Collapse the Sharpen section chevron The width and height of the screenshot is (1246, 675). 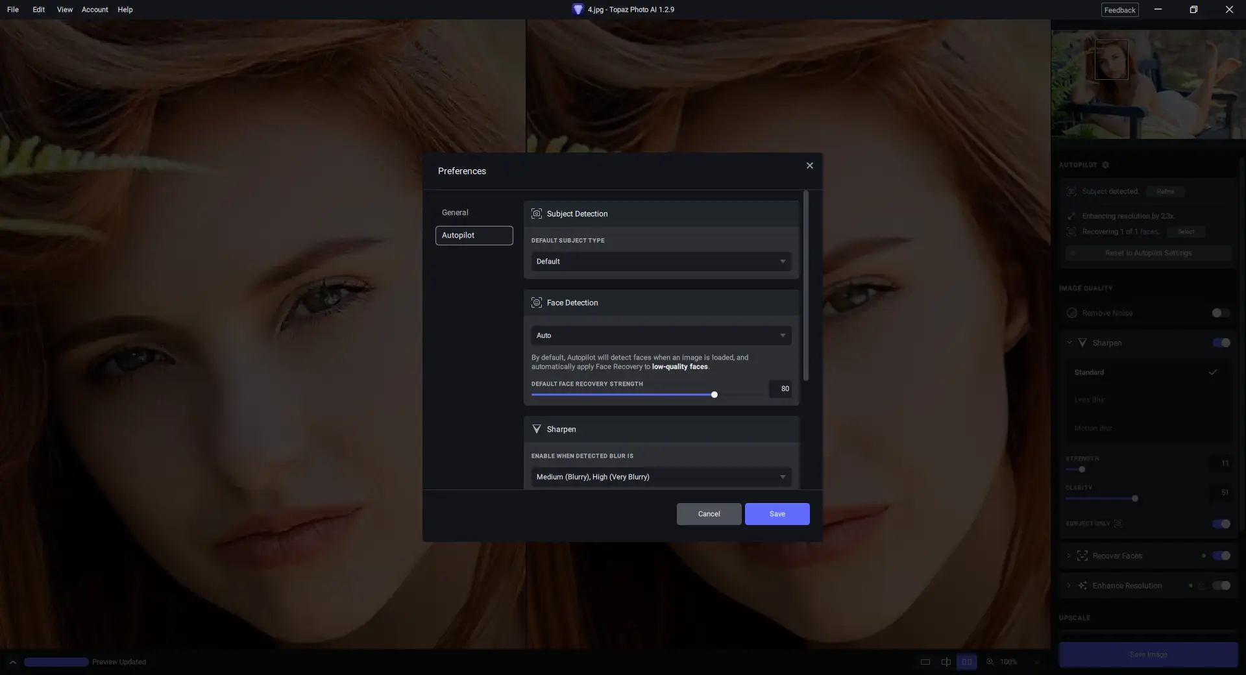pyautogui.click(x=1069, y=343)
